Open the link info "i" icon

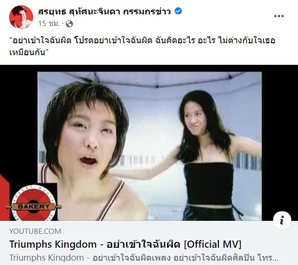click(x=282, y=220)
